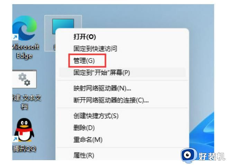Click the 好装机 watermark eye logo
The height and width of the screenshot is (165, 228).
(189, 156)
